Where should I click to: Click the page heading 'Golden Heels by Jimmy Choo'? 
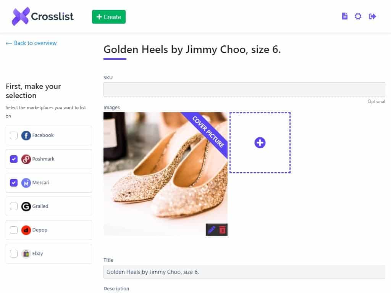(192, 49)
